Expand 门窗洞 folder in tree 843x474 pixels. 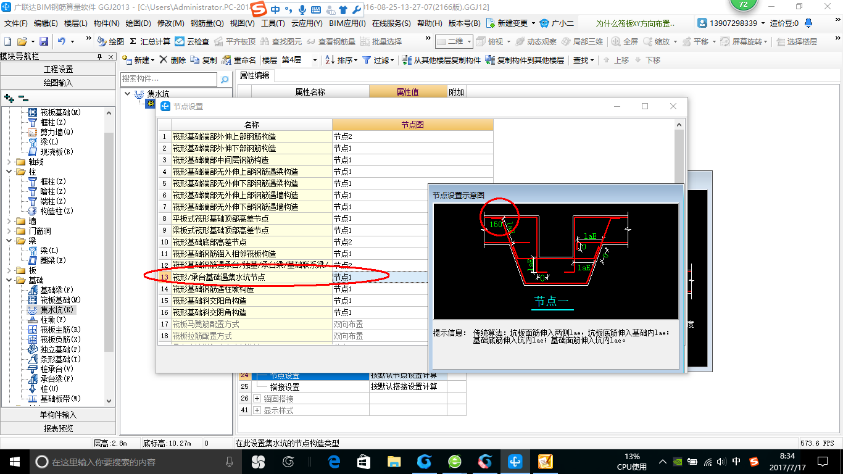point(10,231)
